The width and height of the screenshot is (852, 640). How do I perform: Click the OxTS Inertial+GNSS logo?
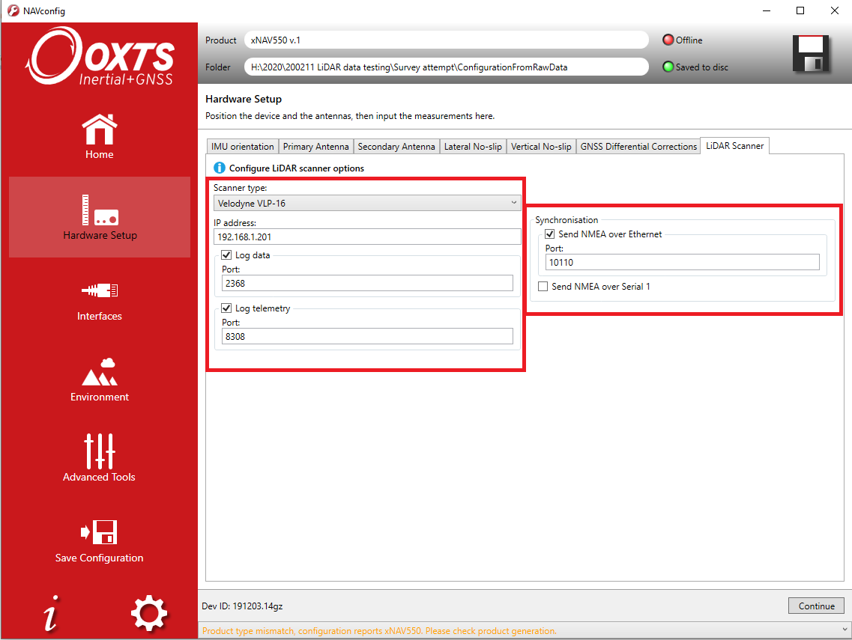(x=100, y=56)
